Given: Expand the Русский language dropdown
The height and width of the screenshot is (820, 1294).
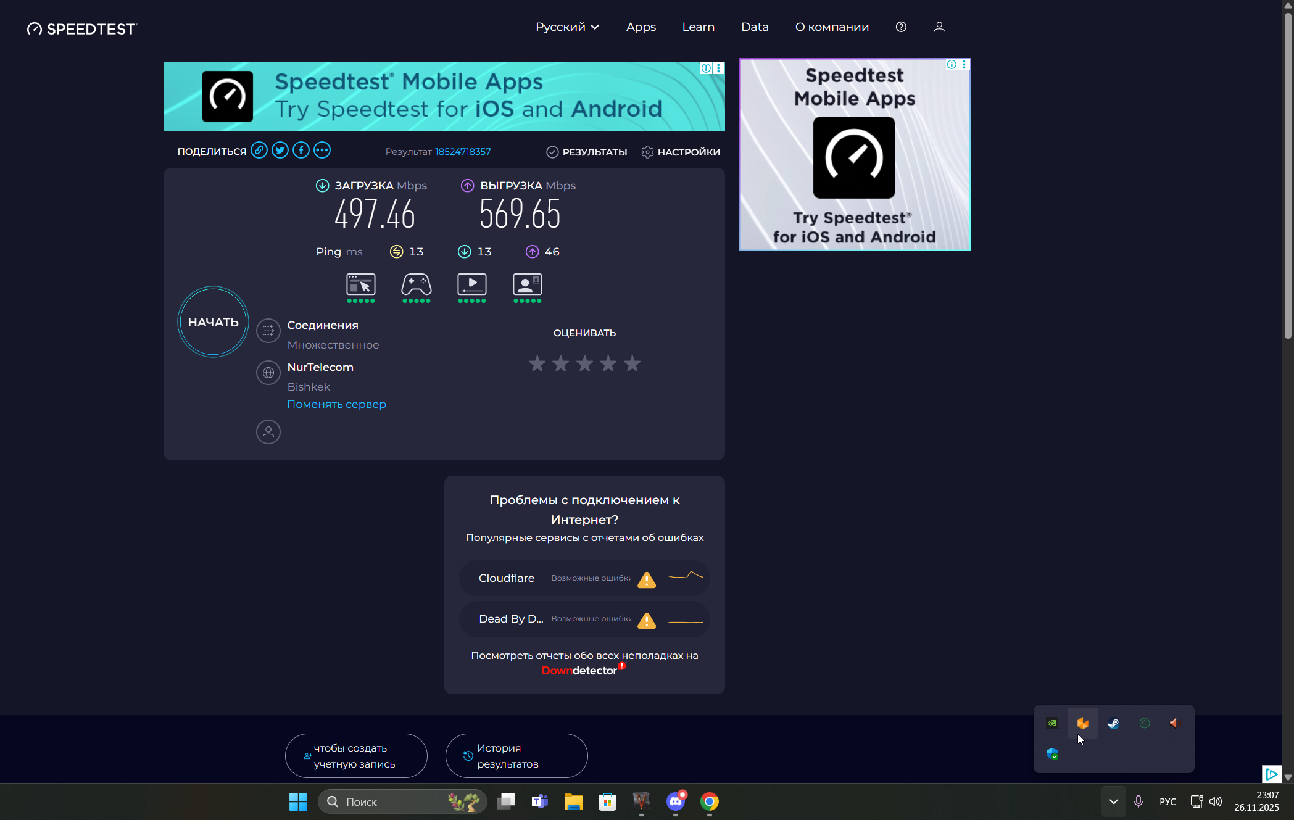Looking at the screenshot, I should (567, 27).
